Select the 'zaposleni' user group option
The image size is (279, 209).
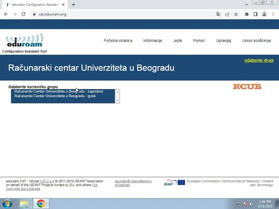(63, 91)
